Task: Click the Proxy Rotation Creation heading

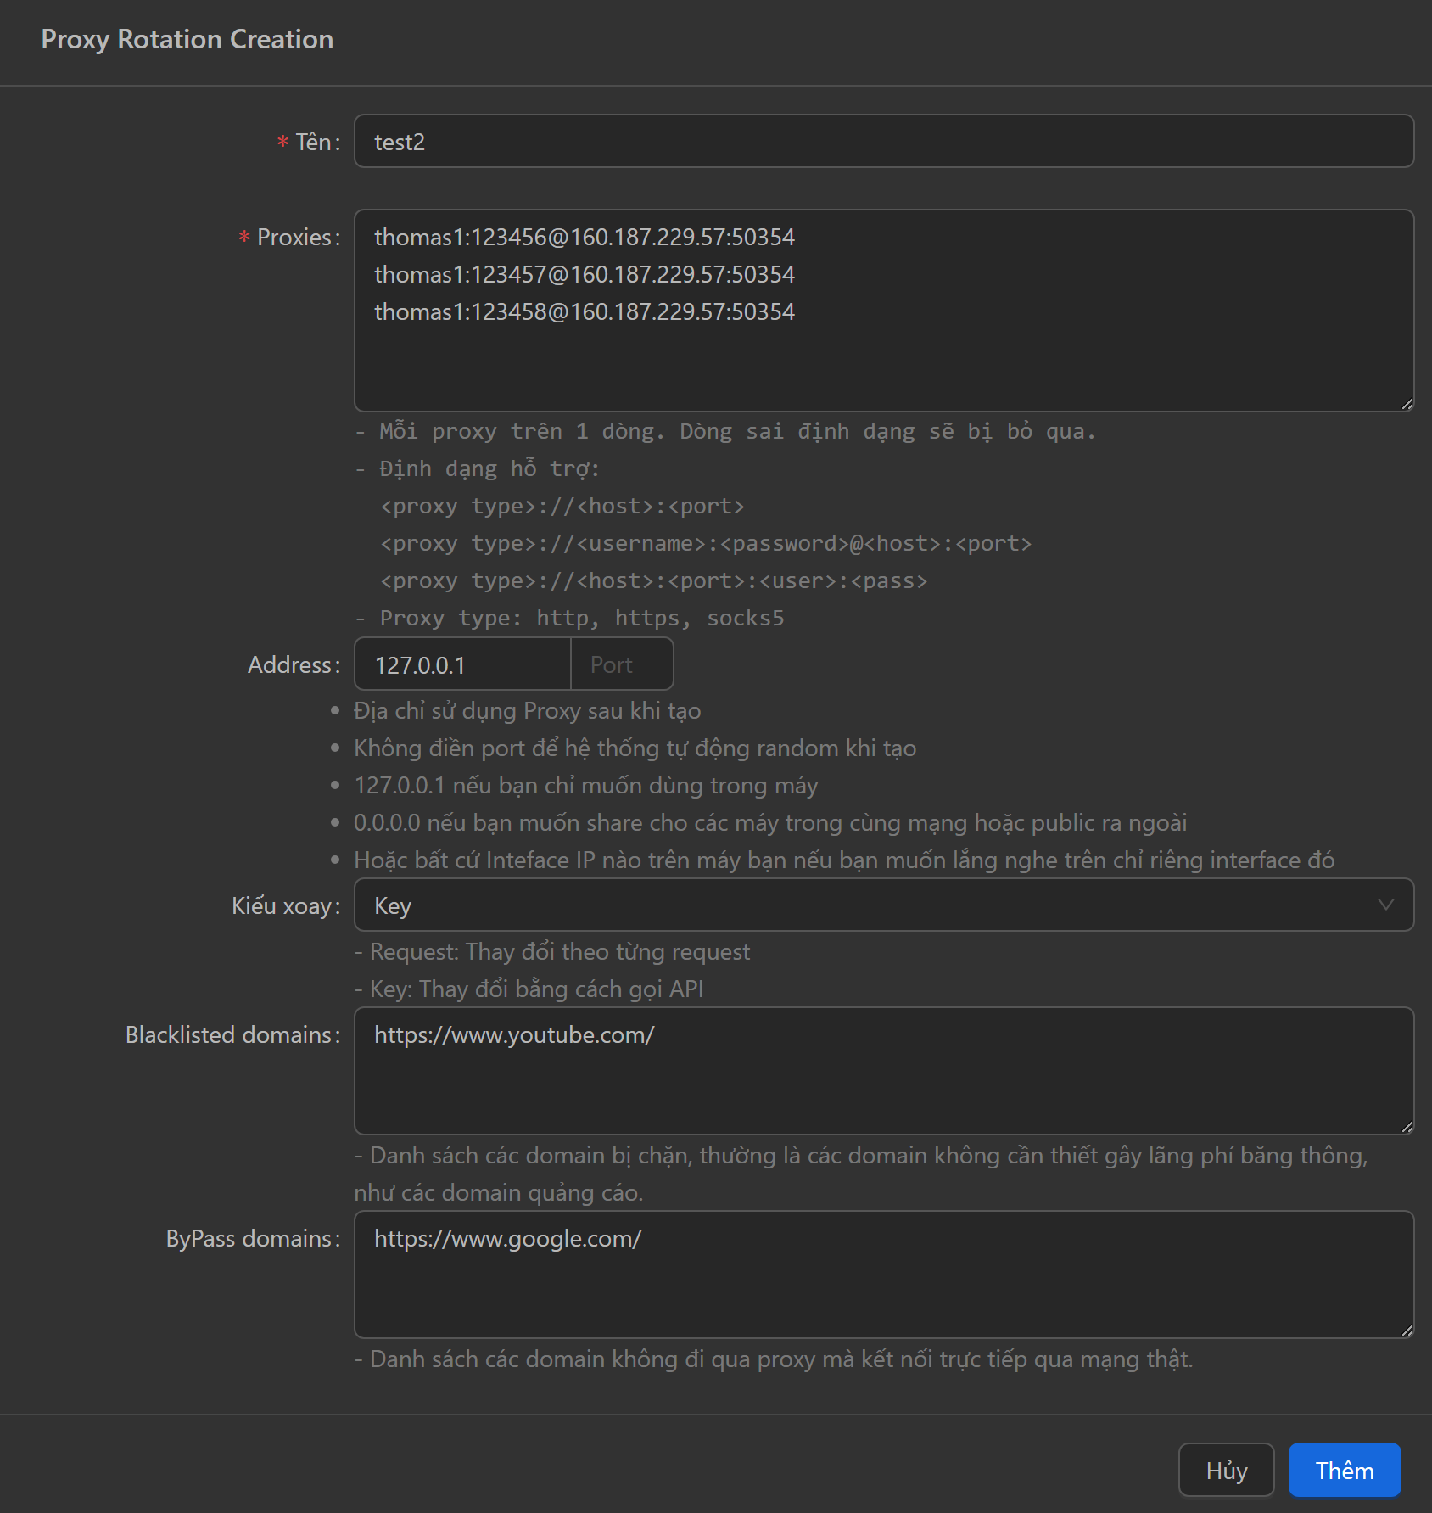Action: 187,40
